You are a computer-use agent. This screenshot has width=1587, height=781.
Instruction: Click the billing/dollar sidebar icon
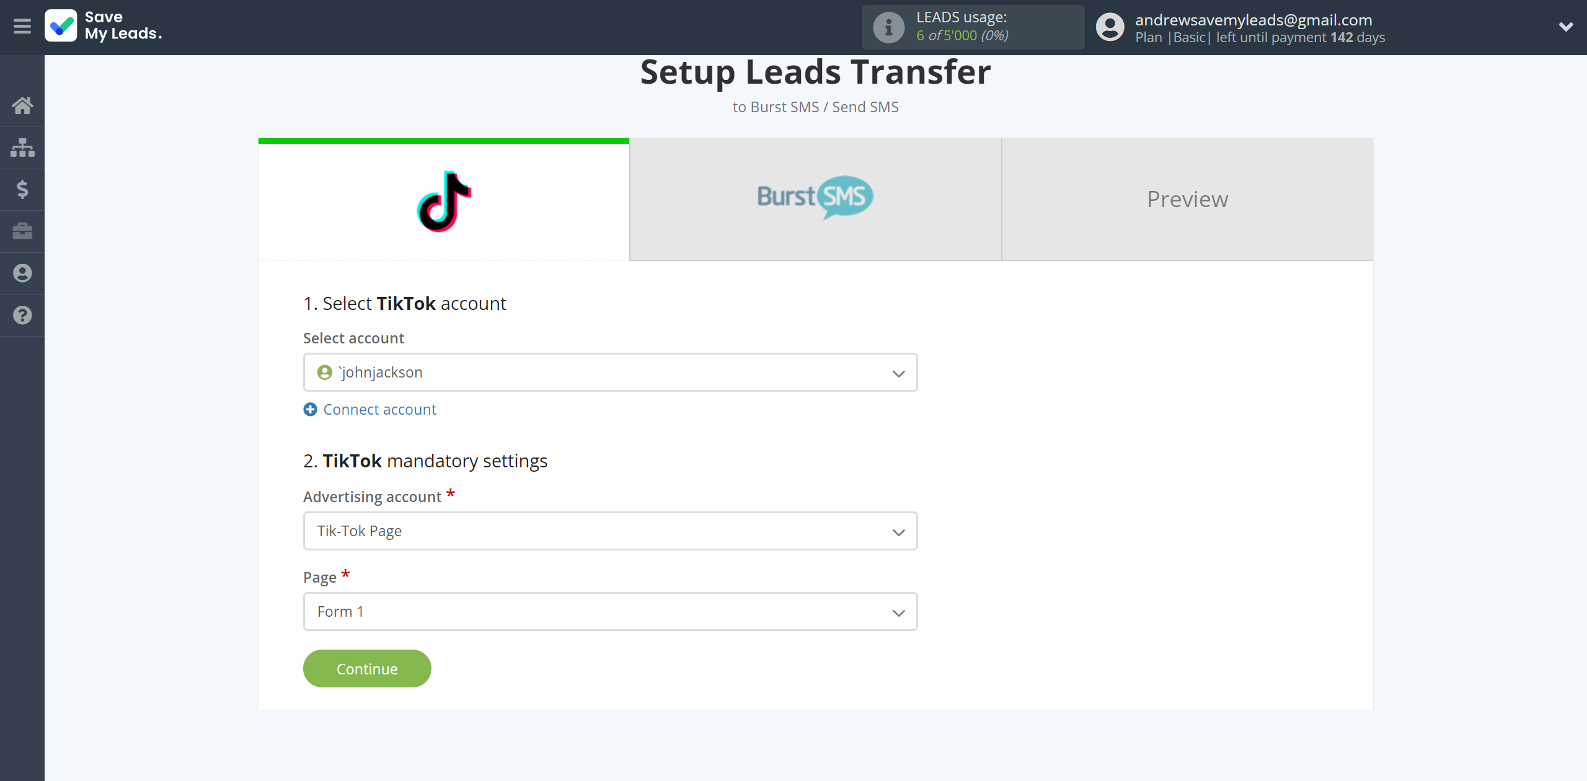click(x=22, y=189)
